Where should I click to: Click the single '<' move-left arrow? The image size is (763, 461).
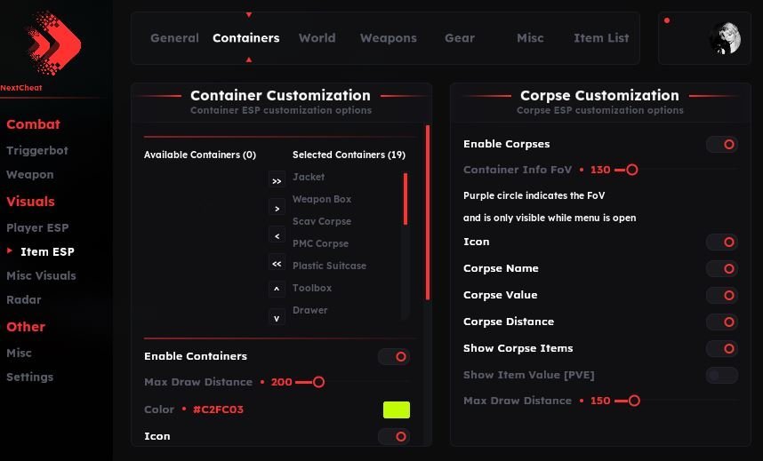coord(277,235)
